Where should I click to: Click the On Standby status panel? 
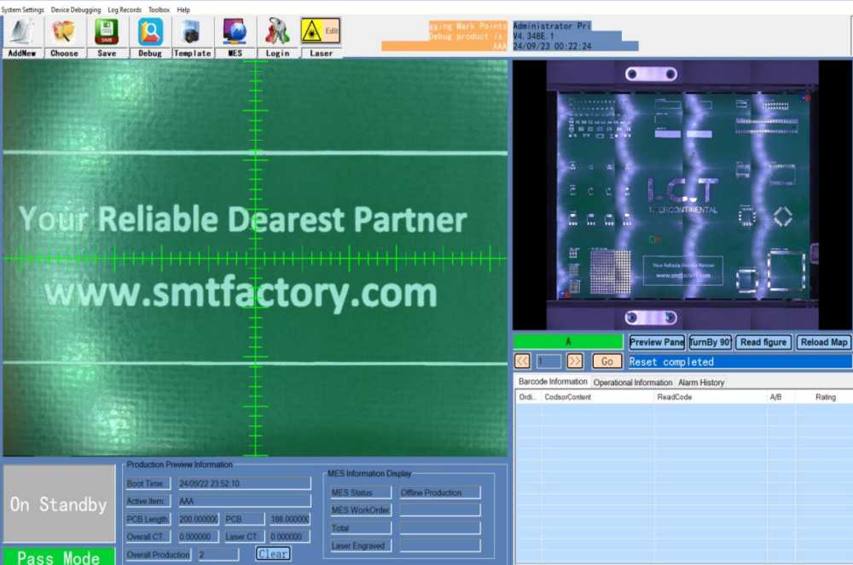59,504
